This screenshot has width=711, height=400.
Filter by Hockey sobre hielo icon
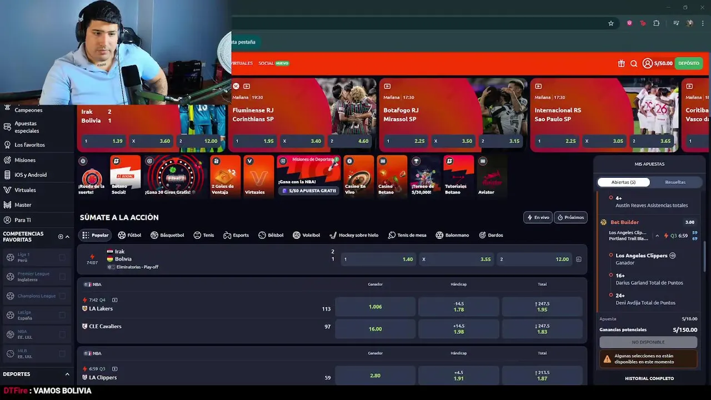[x=353, y=235]
